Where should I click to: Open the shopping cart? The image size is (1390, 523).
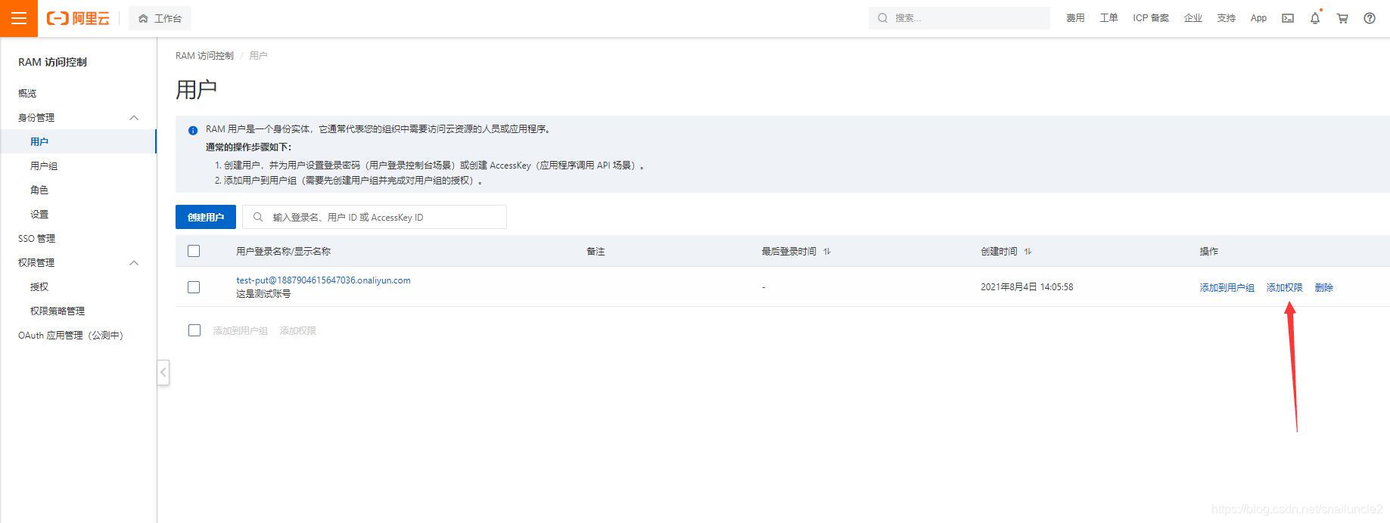(1342, 18)
